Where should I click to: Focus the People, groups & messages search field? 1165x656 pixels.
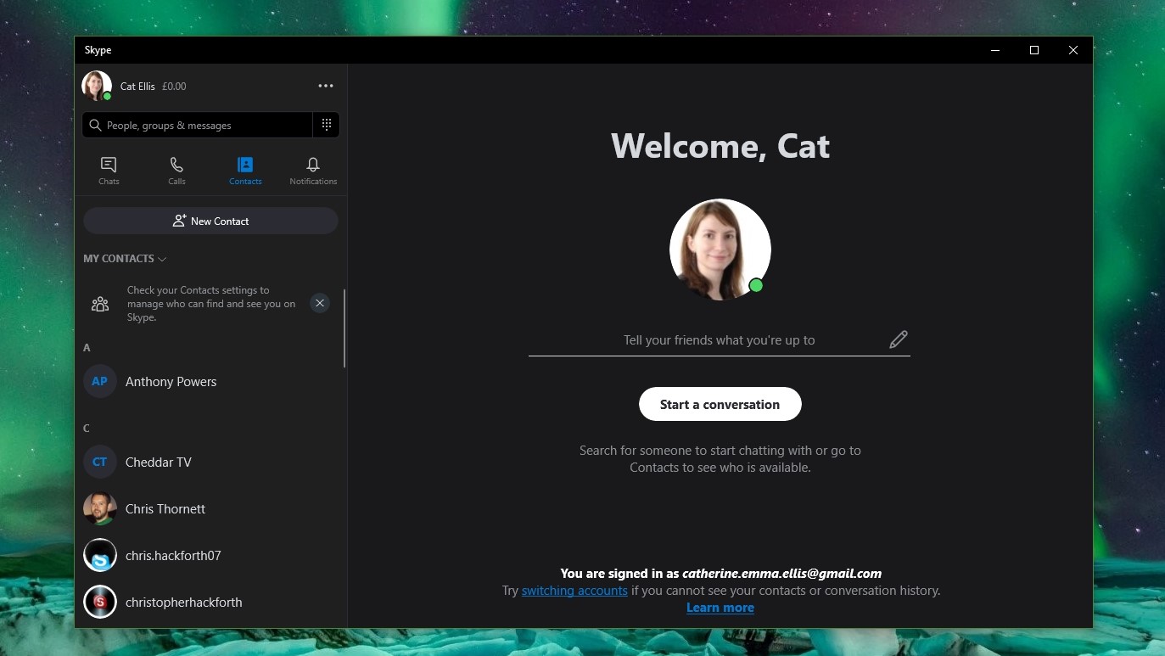pyautogui.click(x=198, y=125)
